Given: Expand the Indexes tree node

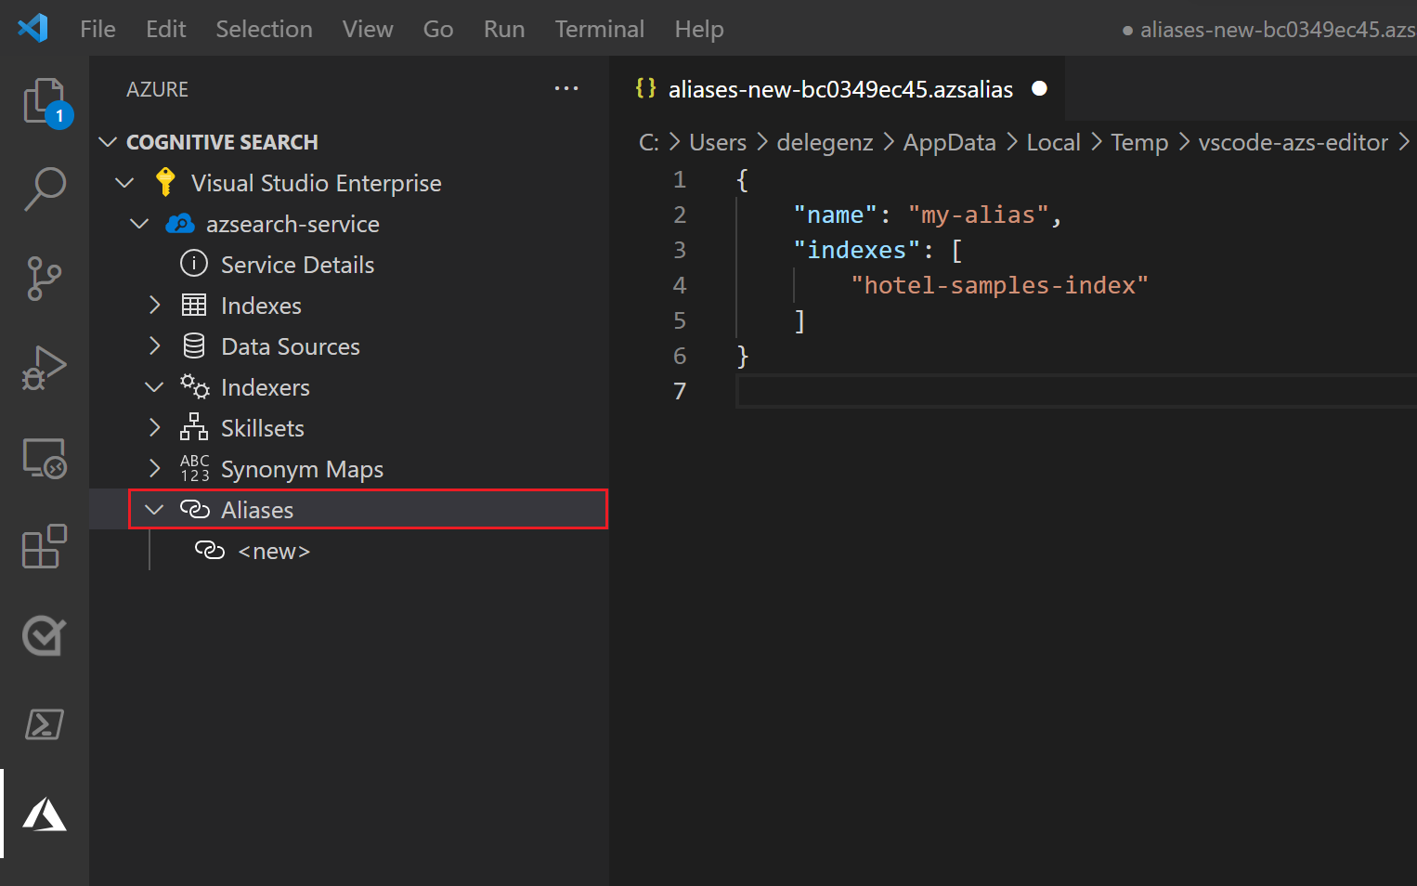Looking at the screenshot, I should point(154,305).
